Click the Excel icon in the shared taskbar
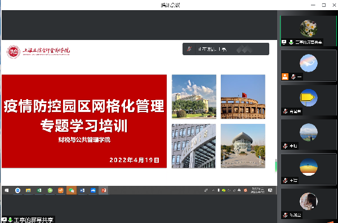The height and width of the screenshot is (223, 338). tap(39, 190)
